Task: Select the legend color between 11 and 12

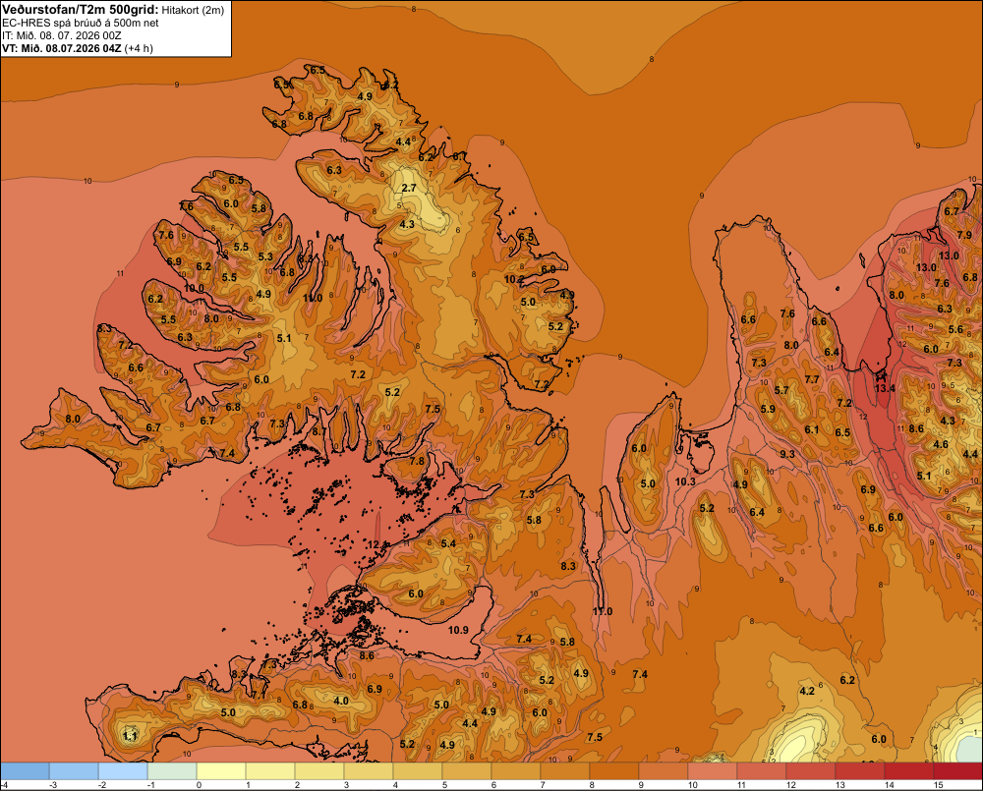Action: (761, 771)
